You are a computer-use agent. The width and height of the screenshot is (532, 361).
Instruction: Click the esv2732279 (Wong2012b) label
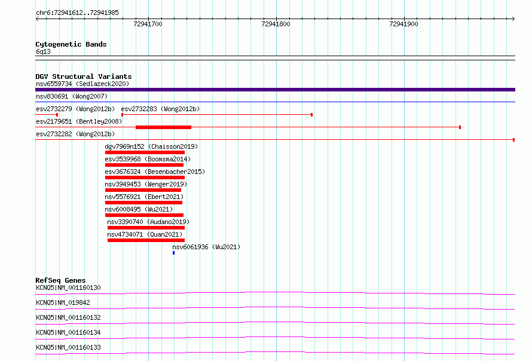point(75,109)
